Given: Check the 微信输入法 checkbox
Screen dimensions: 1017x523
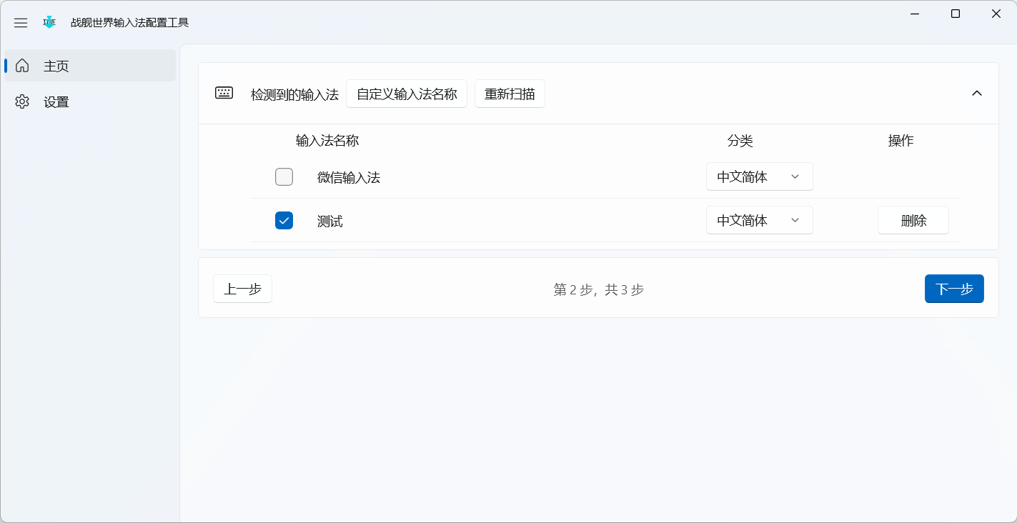Looking at the screenshot, I should [284, 177].
